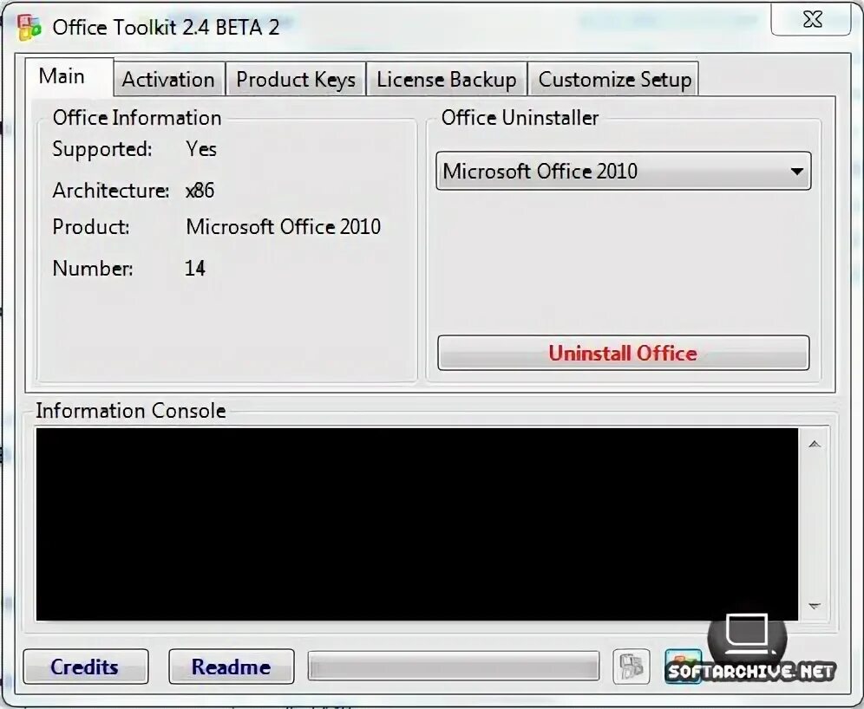Click the Product value Microsoft Office 2010

point(283,227)
